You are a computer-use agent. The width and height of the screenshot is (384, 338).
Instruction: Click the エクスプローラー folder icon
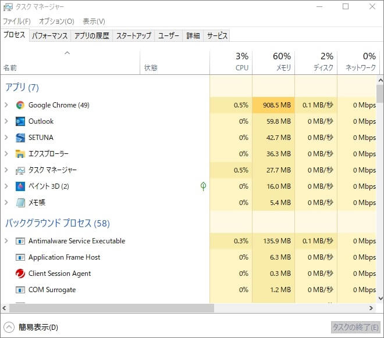click(20, 154)
